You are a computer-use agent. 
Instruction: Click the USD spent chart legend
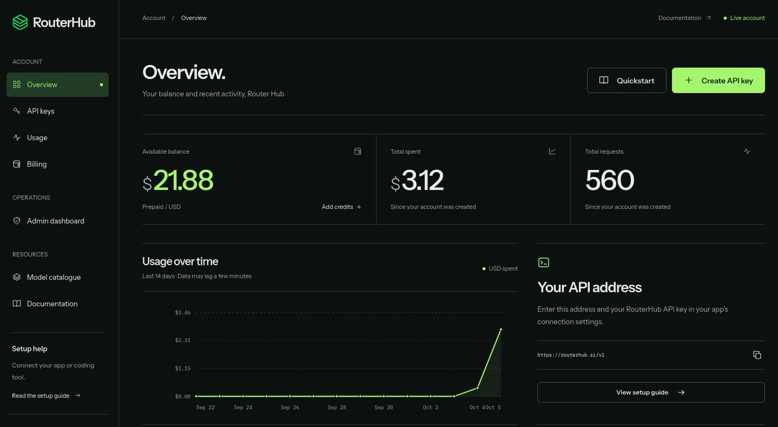(500, 268)
